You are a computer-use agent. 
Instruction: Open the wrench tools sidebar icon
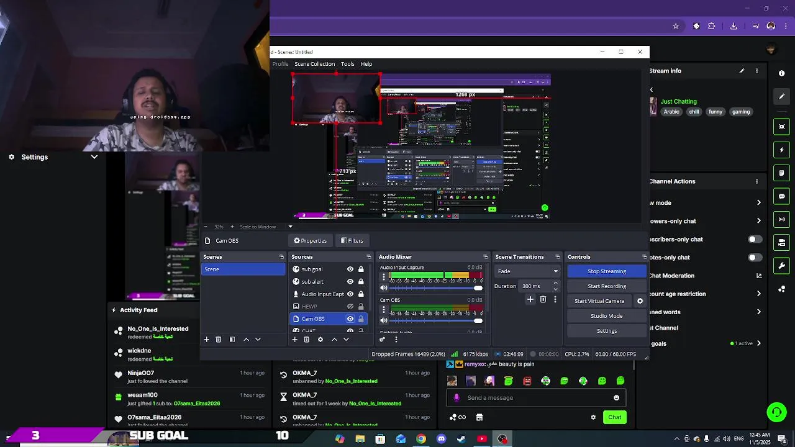click(782, 266)
